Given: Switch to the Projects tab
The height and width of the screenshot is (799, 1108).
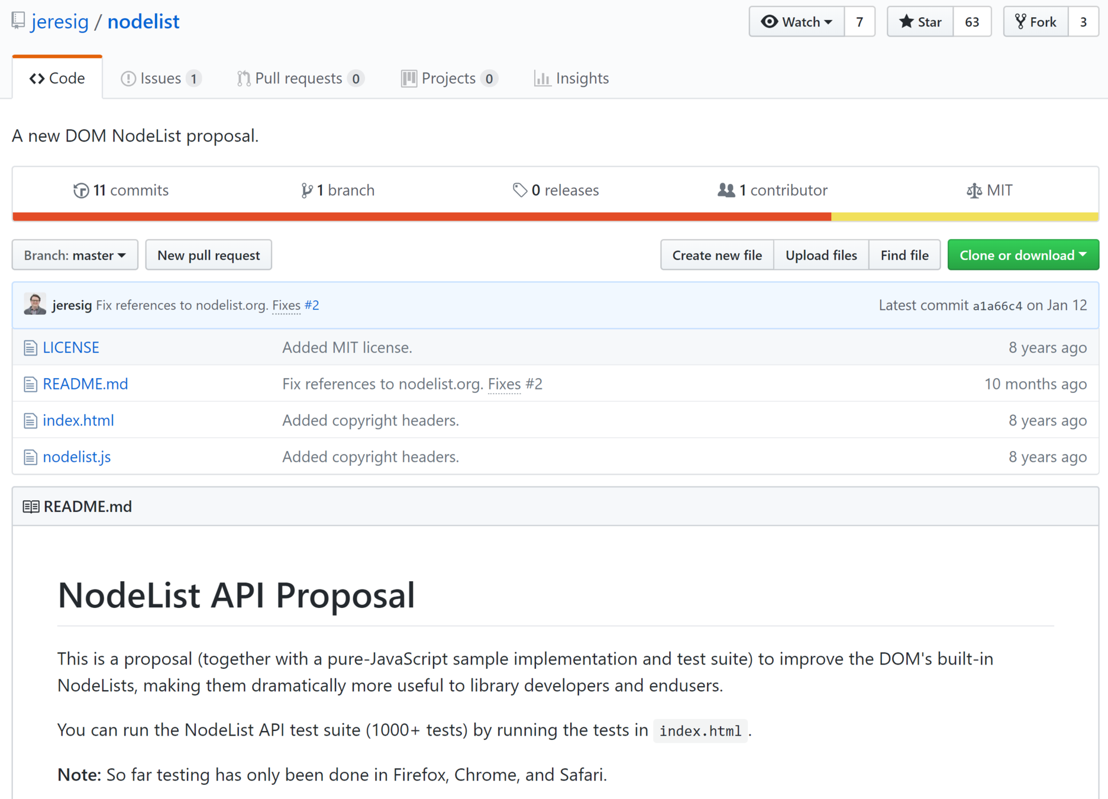Looking at the screenshot, I should click(x=449, y=78).
